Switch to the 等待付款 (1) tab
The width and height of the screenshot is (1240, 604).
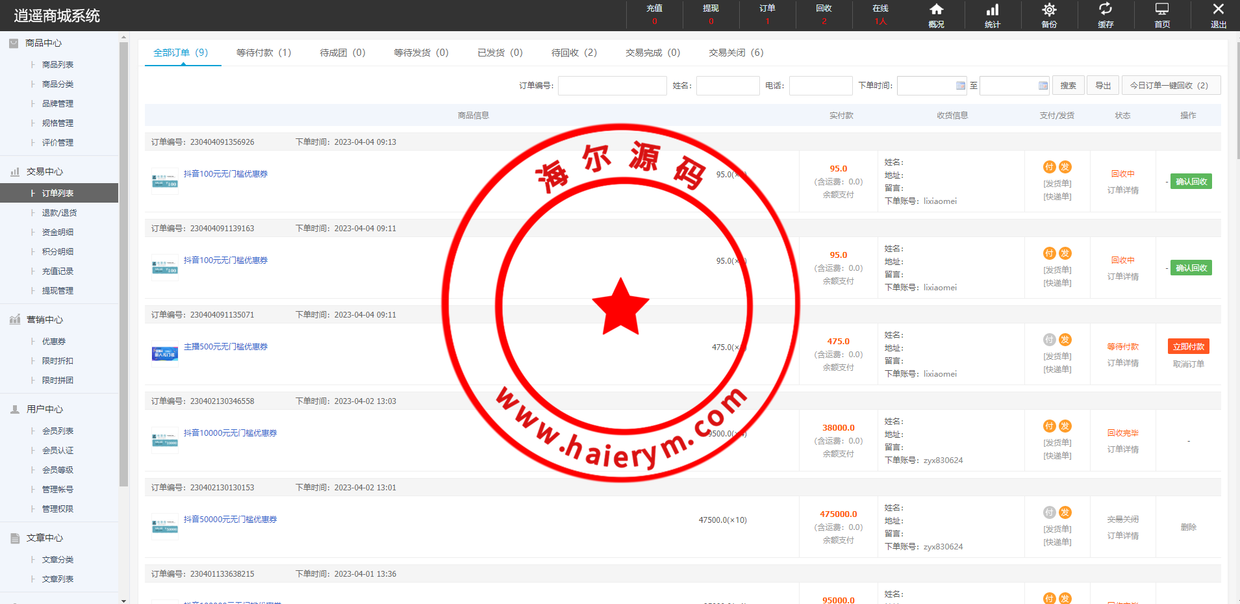(x=264, y=53)
